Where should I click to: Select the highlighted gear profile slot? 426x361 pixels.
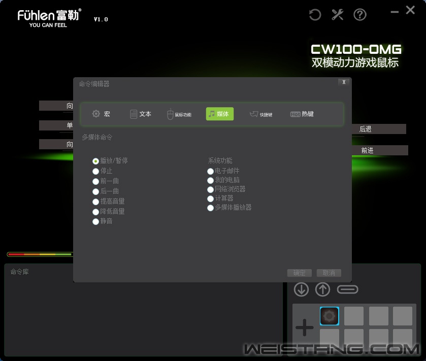pyautogui.click(x=330, y=316)
